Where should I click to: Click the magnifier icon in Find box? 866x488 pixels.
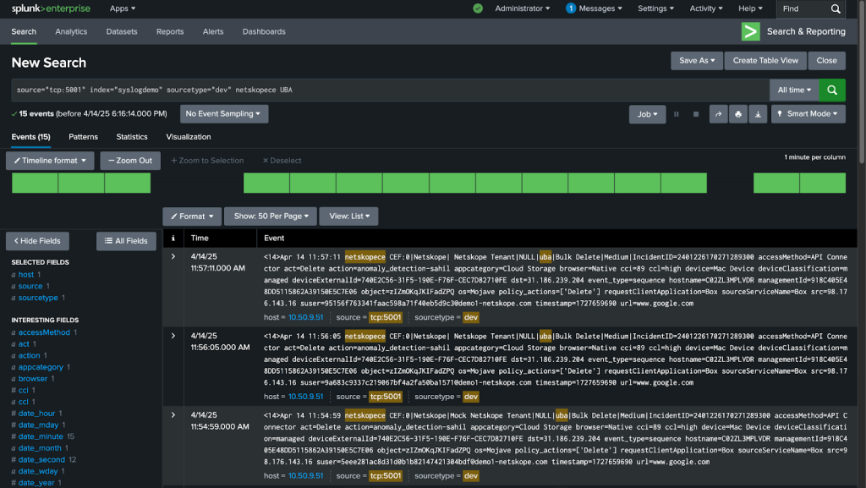(x=836, y=8)
